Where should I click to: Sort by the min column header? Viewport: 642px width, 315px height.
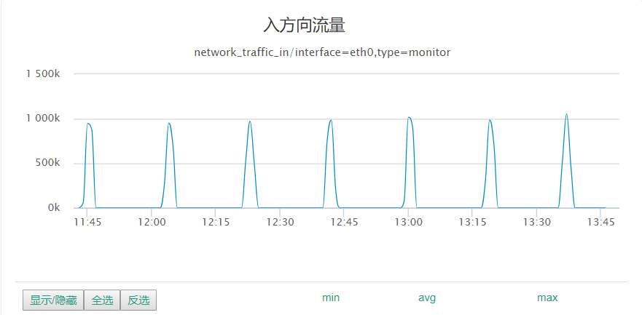click(x=331, y=298)
